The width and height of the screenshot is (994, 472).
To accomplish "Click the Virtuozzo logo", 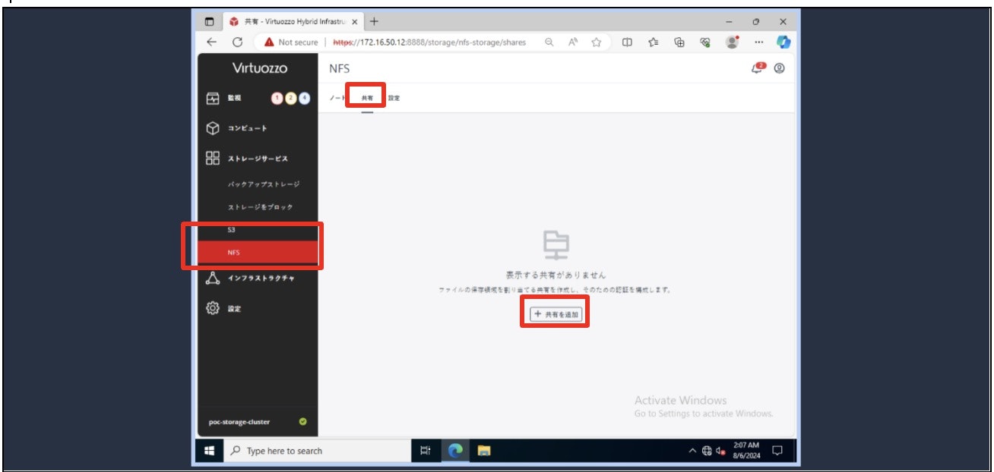I will coord(260,68).
